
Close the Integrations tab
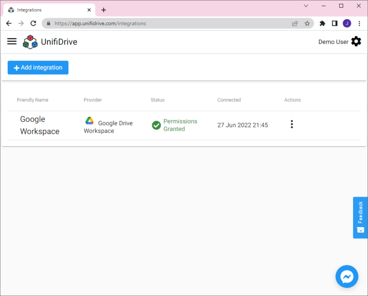[x=89, y=10]
